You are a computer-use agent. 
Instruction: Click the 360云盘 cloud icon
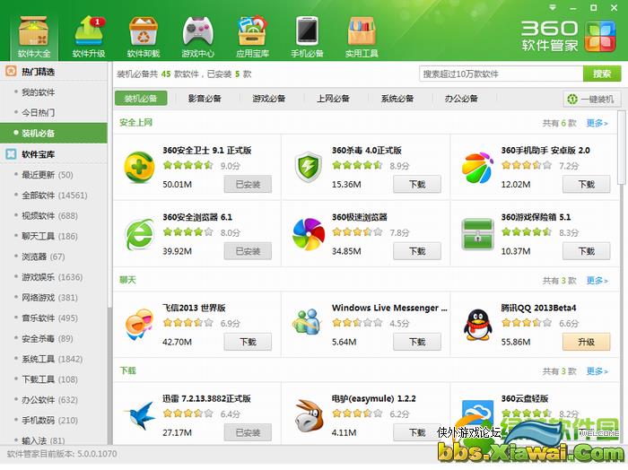point(477,413)
